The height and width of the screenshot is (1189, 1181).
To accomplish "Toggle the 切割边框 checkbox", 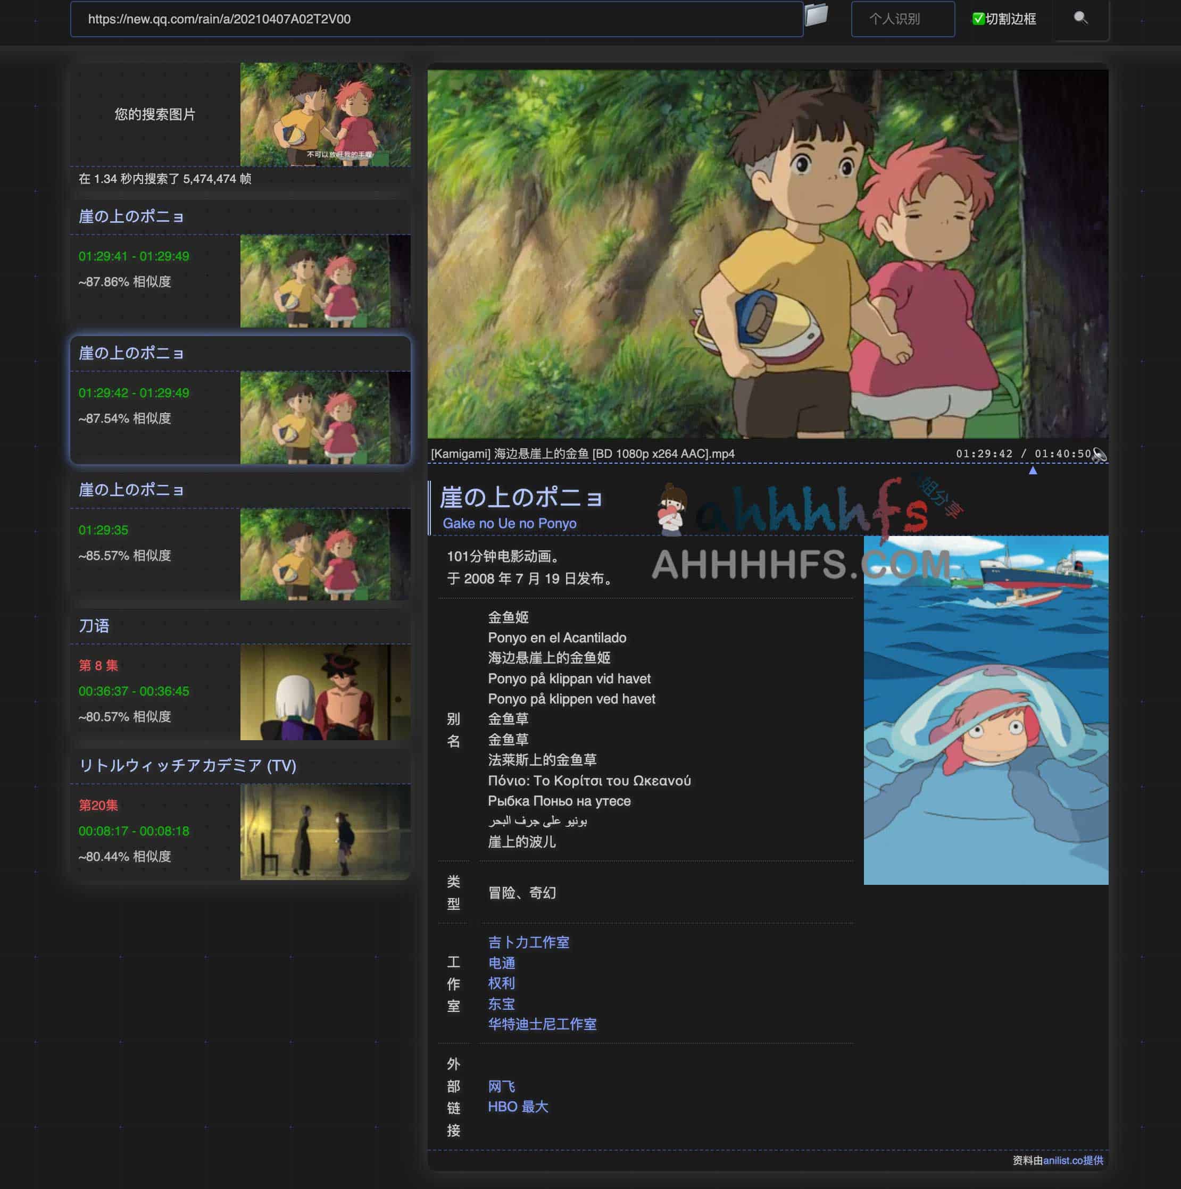I will pyautogui.click(x=977, y=19).
